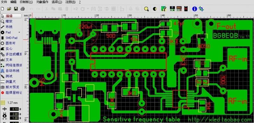Click the 2.00 pad diameter field
The image size is (254, 123).
click(14, 114)
